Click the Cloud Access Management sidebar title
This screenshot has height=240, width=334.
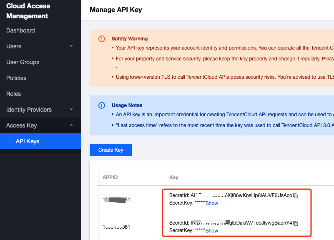coord(28,11)
